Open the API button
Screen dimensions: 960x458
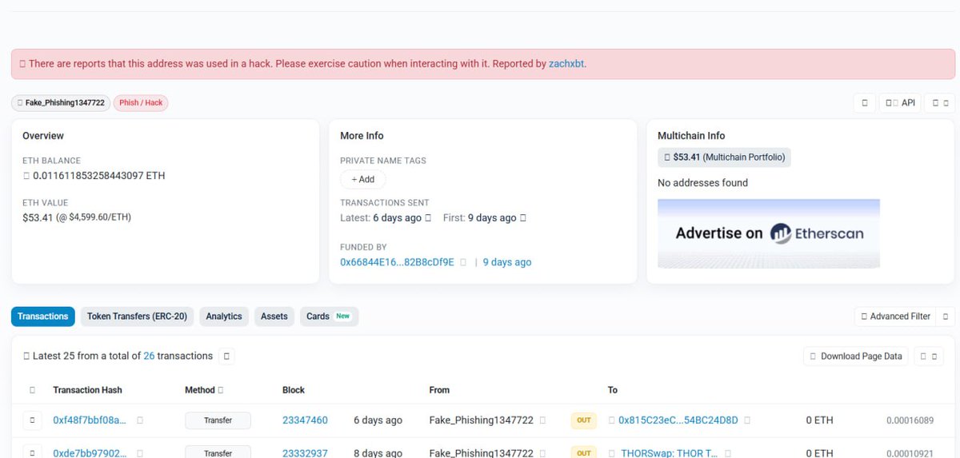[900, 103]
